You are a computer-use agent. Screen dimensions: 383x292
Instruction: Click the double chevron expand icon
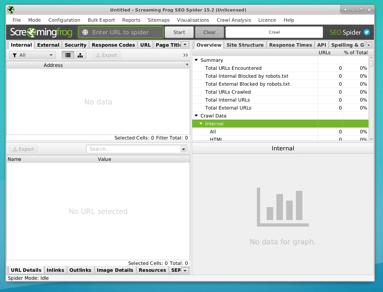coord(185,55)
